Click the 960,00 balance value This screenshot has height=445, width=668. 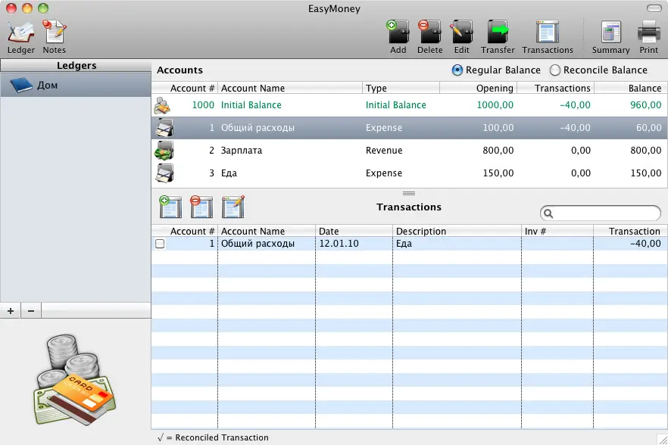645,105
